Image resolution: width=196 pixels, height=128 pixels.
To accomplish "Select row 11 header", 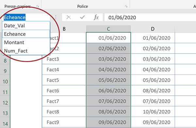I will [5, 92].
